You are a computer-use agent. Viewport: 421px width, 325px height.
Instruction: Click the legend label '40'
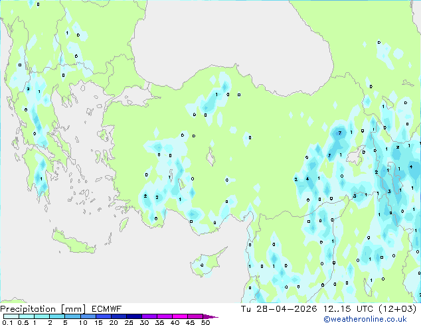tap(175, 322)
